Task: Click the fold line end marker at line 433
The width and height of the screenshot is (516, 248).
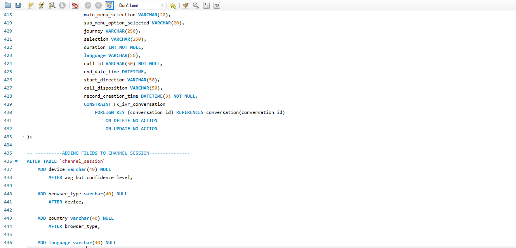Action: 23,136
